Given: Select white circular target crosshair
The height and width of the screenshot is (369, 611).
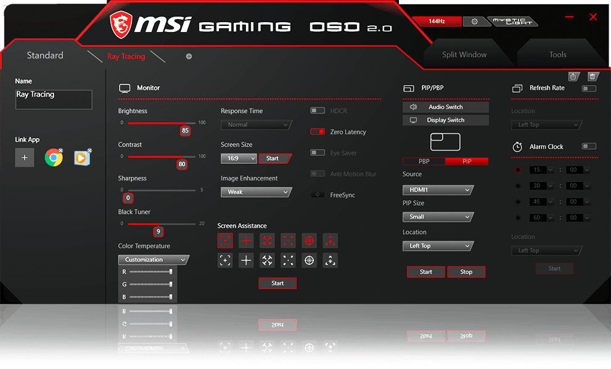Looking at the screenshot, I should click(x=309, y=261).
